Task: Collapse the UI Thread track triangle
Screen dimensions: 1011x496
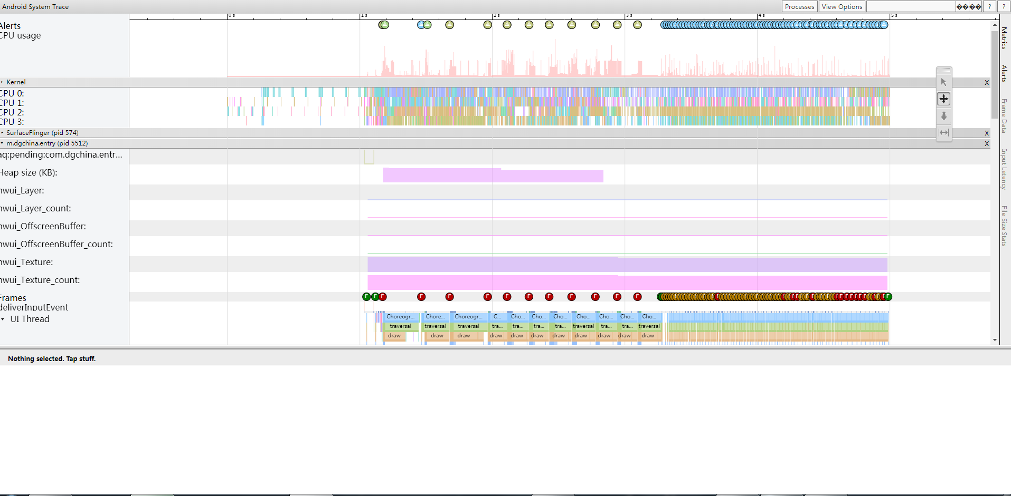Action: click(x=3, y=319)
